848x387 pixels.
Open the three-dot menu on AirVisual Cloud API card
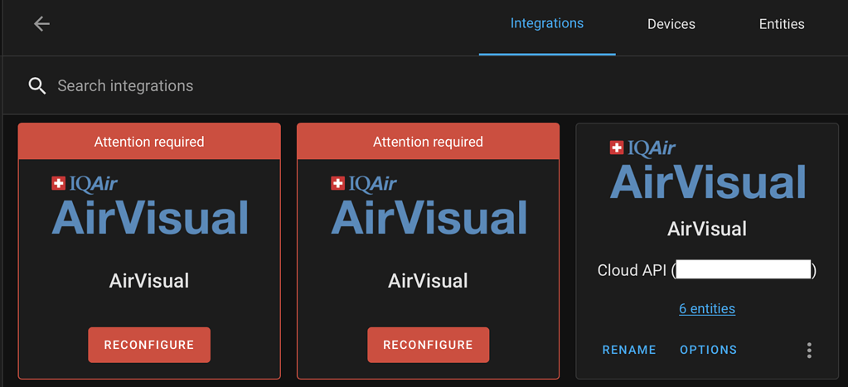(x=809, y=351)
